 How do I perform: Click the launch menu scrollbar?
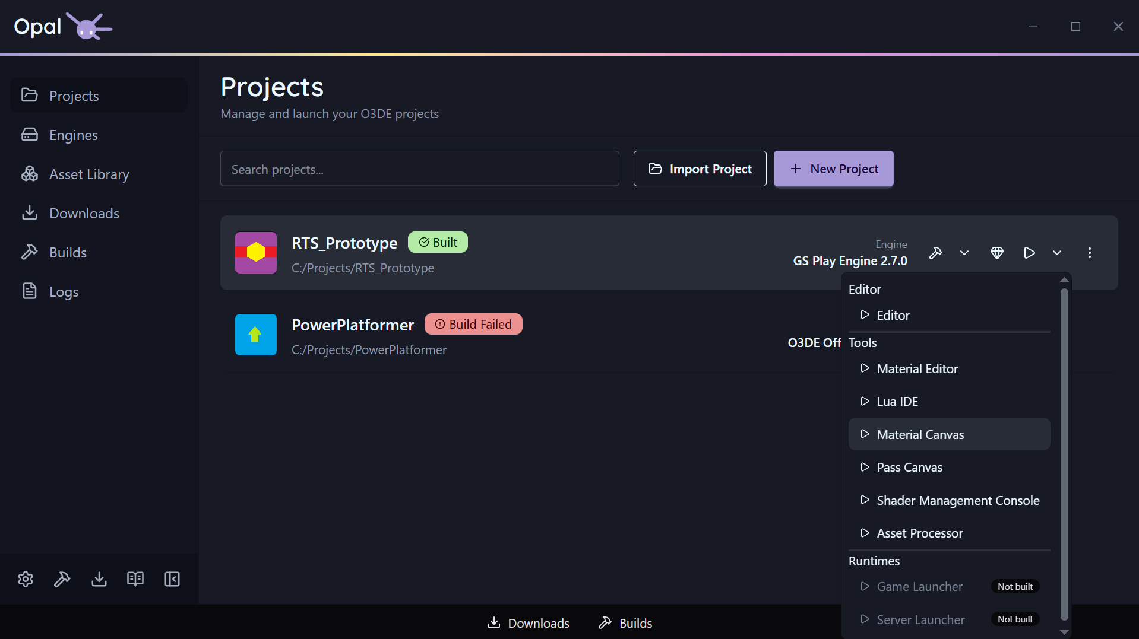point(1064,454)
